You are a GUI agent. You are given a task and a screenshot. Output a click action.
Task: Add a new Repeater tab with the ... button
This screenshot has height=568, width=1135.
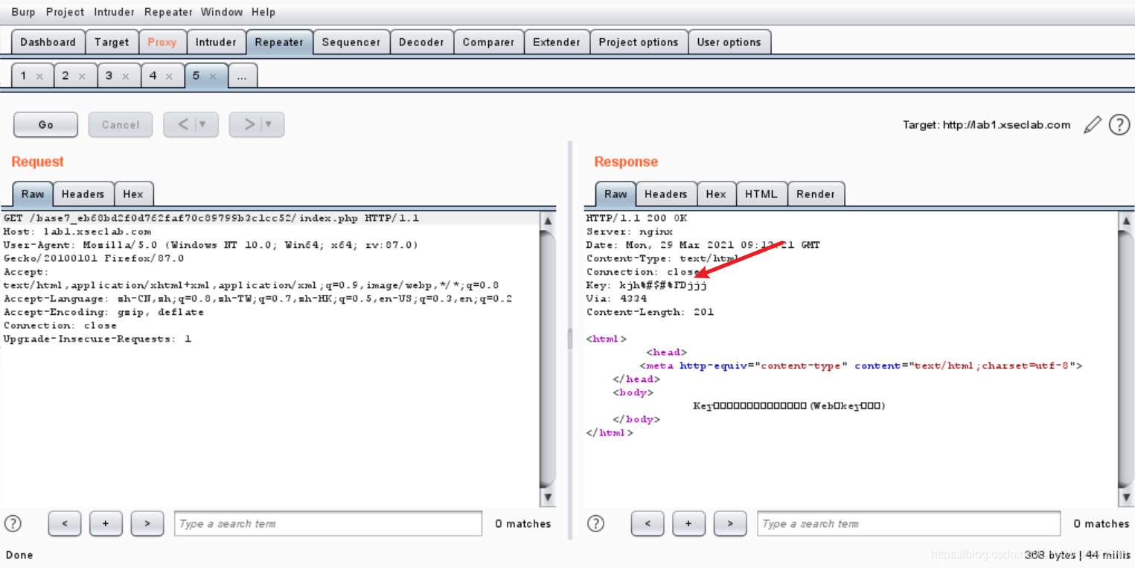243,76
